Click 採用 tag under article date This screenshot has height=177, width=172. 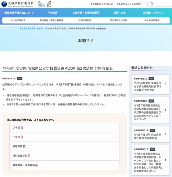(20, 79)
